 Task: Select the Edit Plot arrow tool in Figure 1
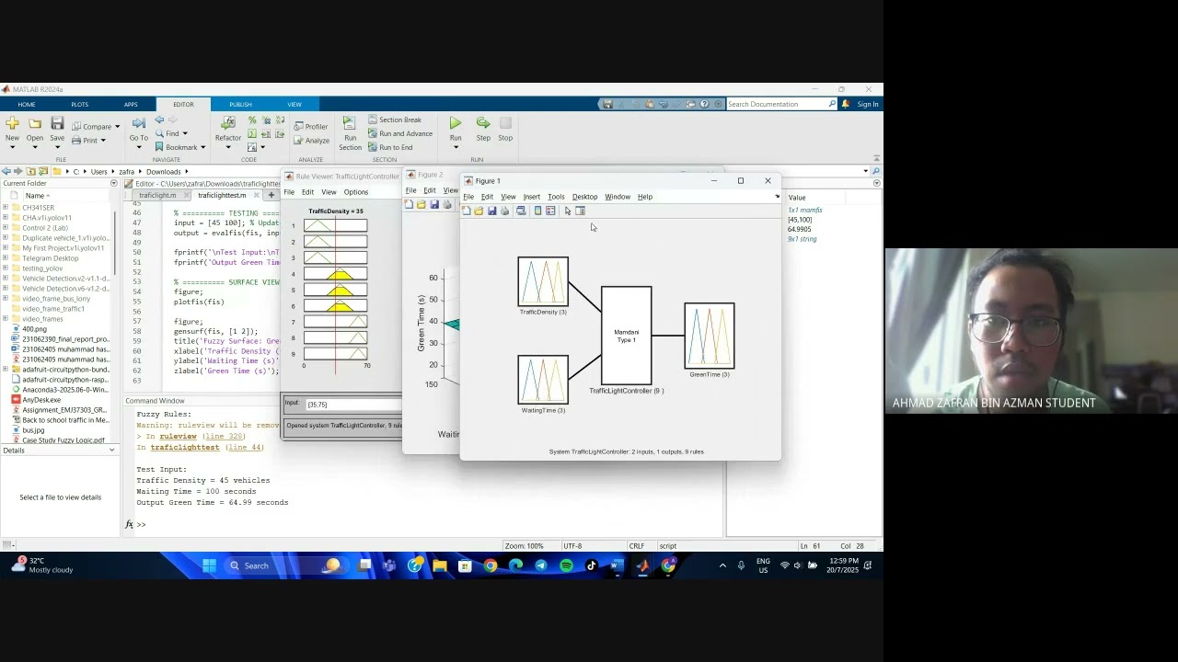point(568,211)
